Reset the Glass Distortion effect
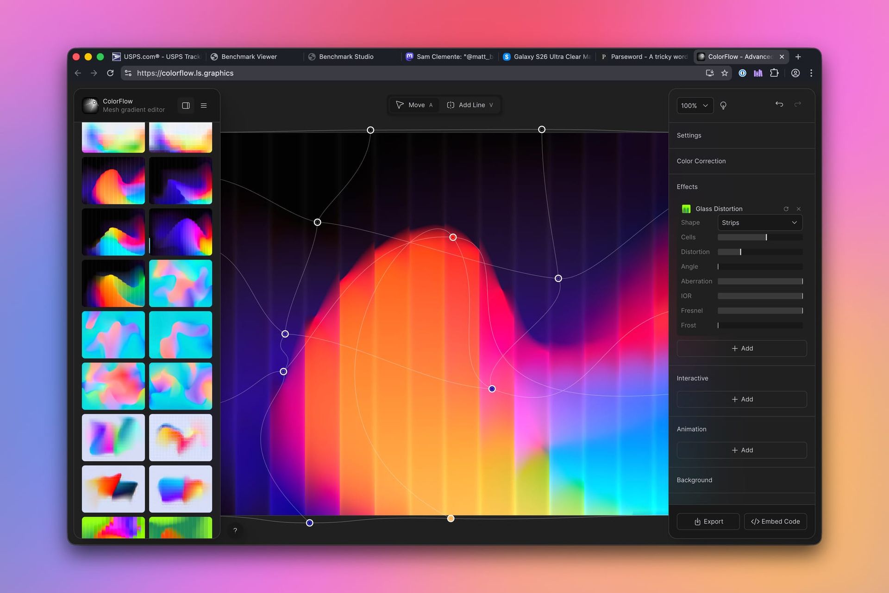The width and height of the screenshot is (889, 593). (786, 209)
